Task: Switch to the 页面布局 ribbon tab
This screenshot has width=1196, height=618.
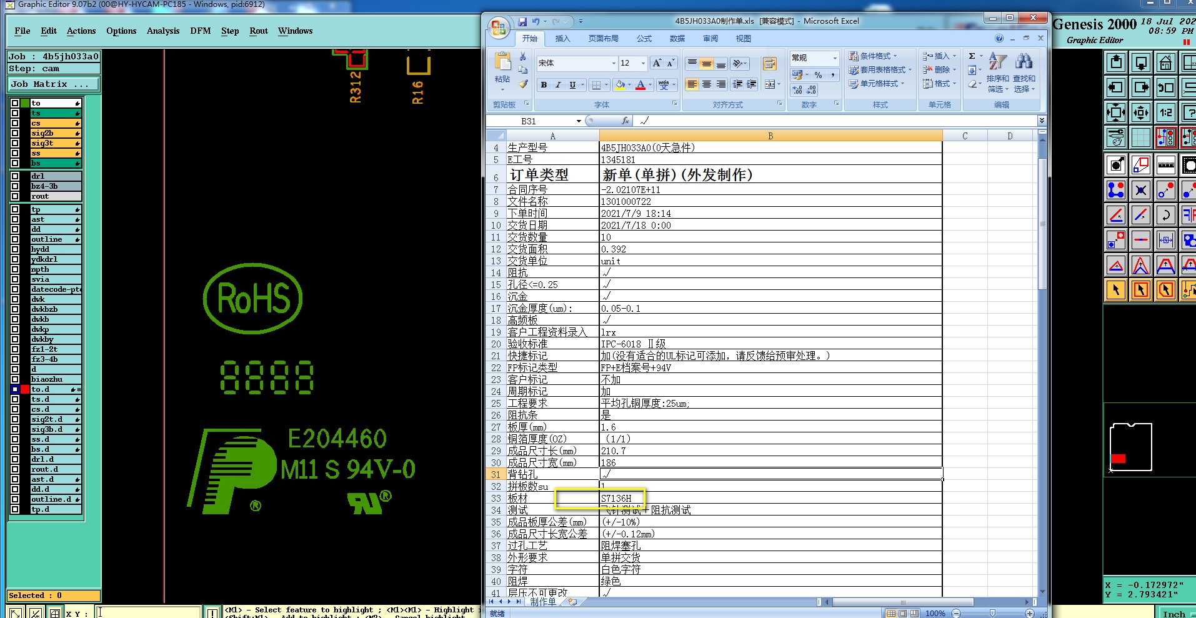Action: point(603,39)
